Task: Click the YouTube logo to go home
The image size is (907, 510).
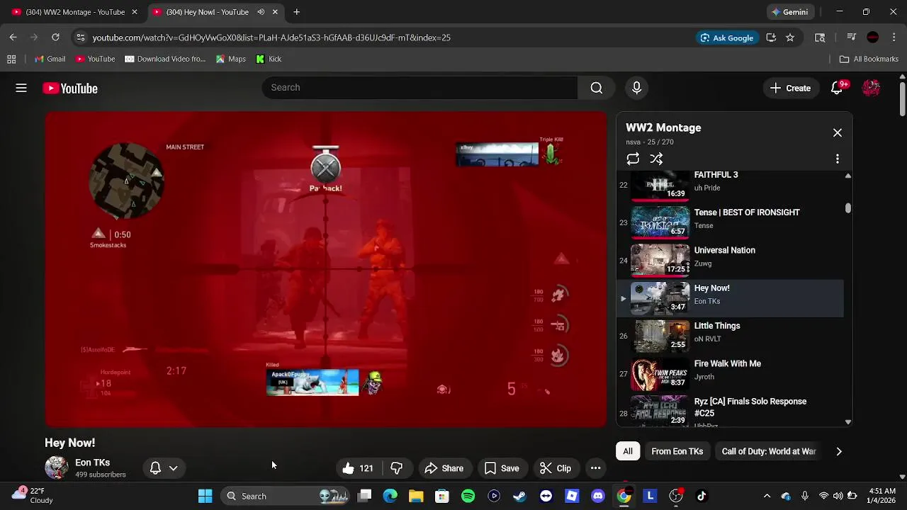Action: tap(70, 89)
